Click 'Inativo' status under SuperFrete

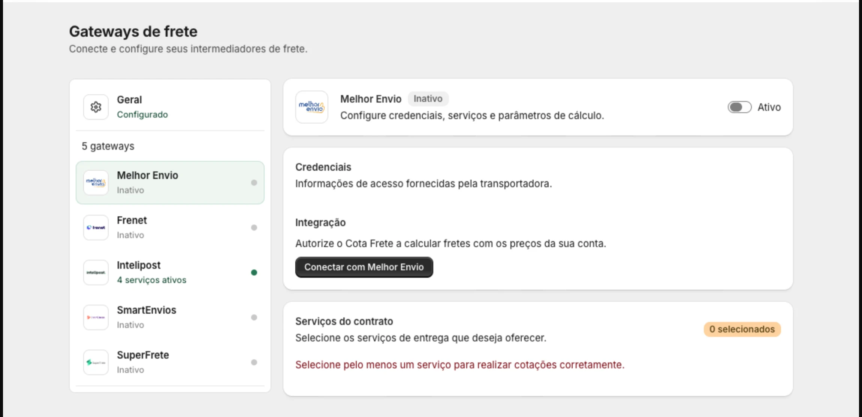130,370
